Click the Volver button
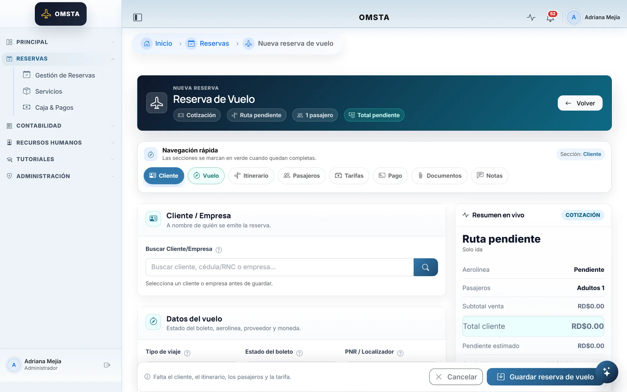Screen dimensions: 627x392 click(x=580, y=103)
